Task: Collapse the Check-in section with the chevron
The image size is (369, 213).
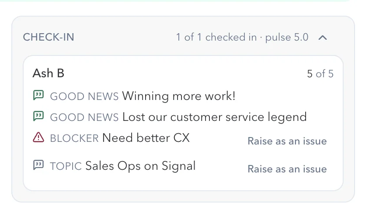Action: pyautogui.click(x=323, y=38)
